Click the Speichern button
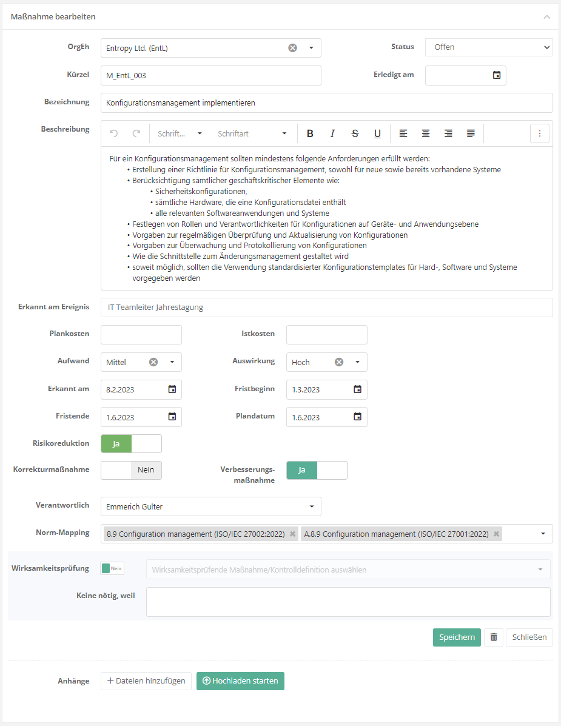 pos(457,637)
